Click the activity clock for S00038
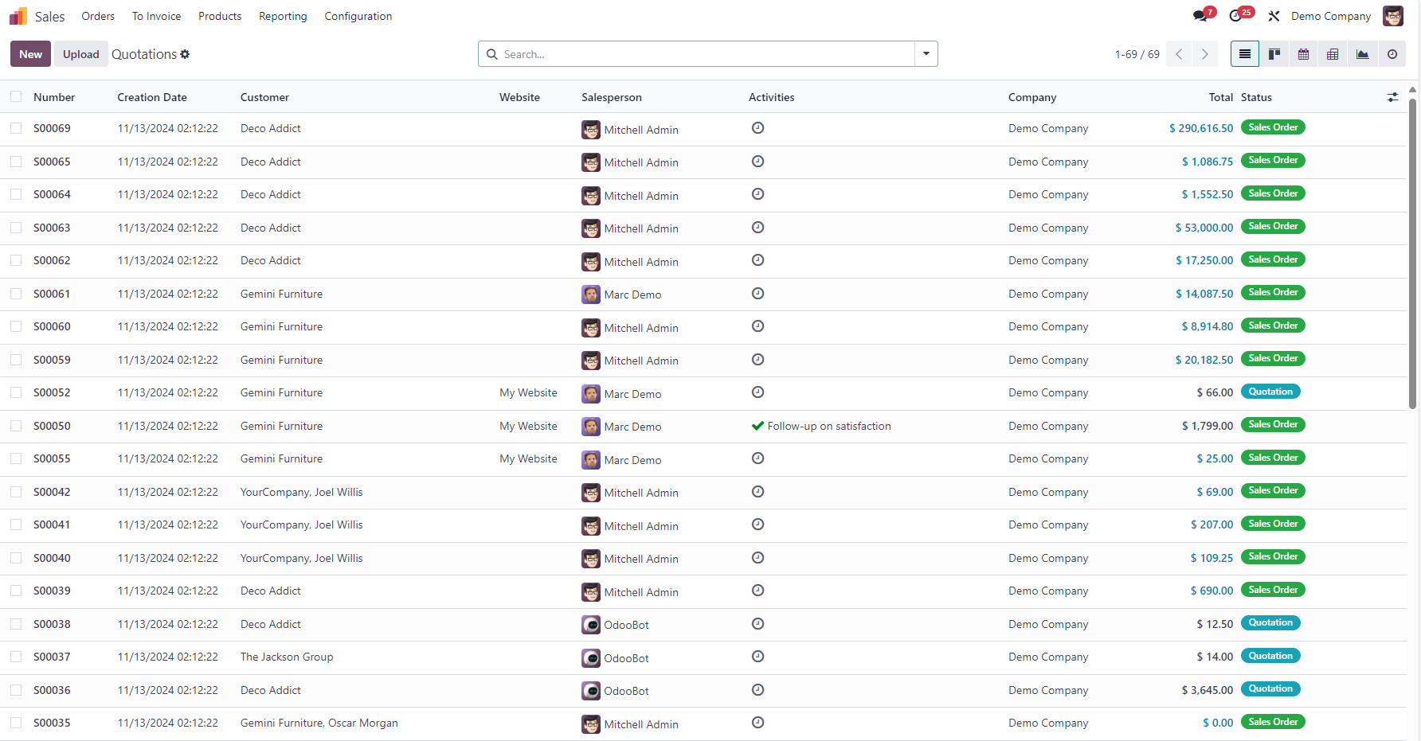The image size is (1421, 741). [758, 624]
